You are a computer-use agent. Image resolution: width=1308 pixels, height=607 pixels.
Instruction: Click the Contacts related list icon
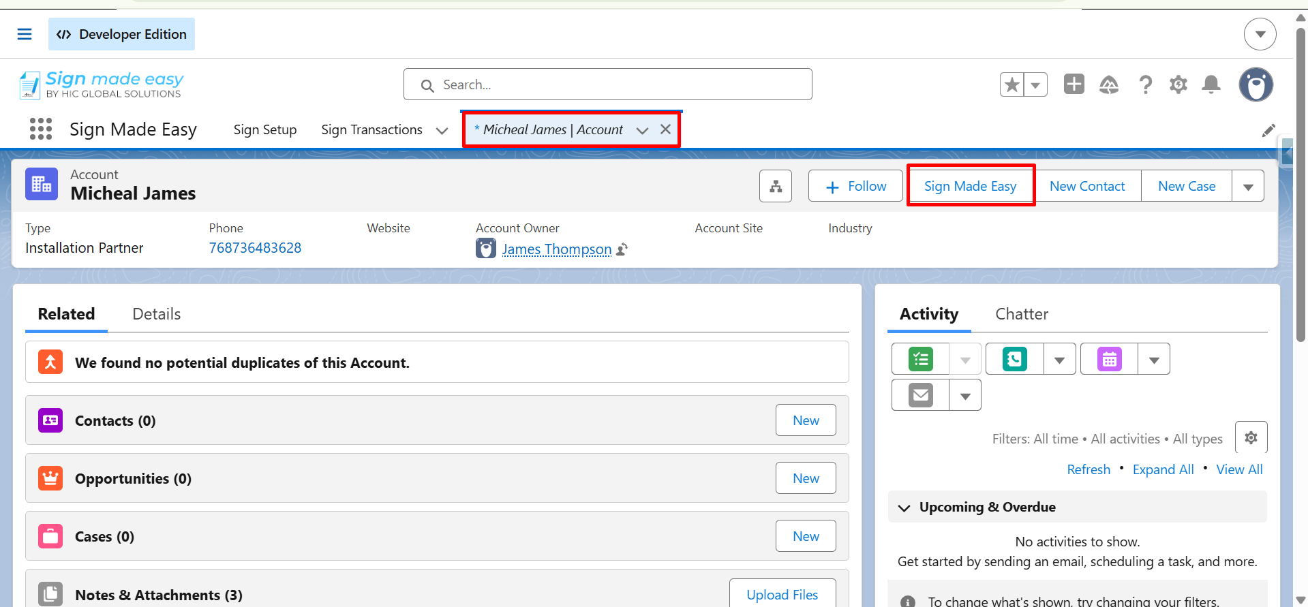coord(50,420)
